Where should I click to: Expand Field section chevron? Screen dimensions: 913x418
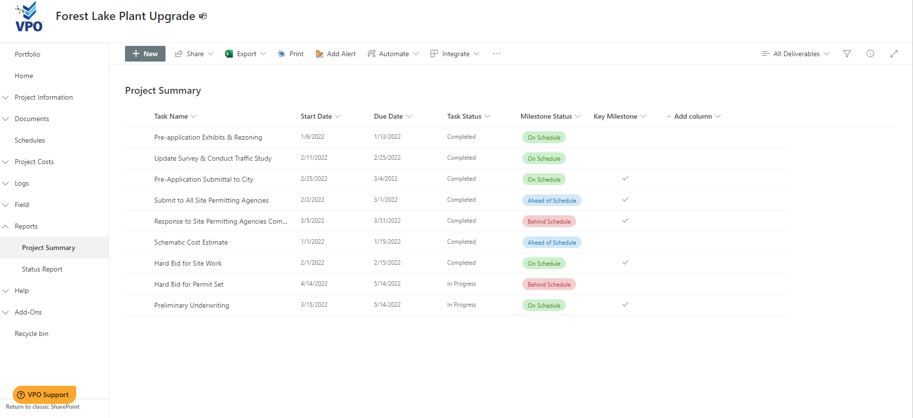coord(6,205)
